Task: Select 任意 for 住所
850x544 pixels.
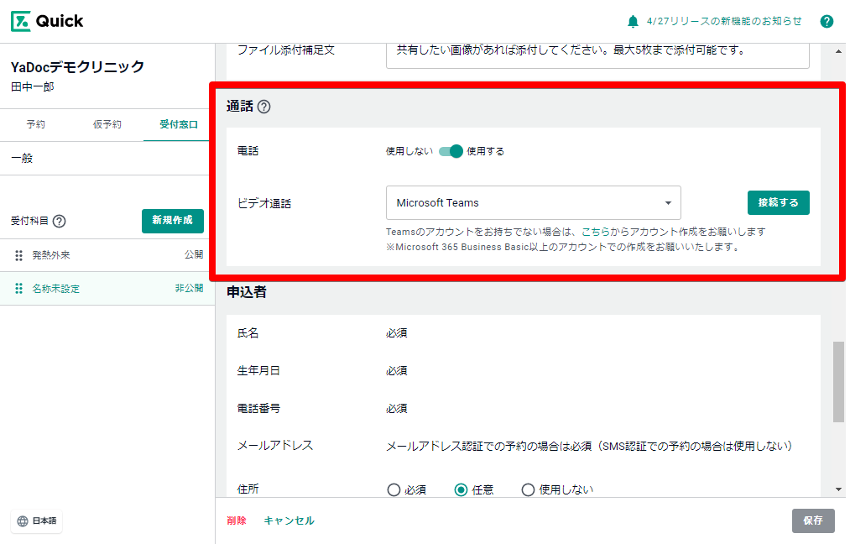Action: click(461, 489)
